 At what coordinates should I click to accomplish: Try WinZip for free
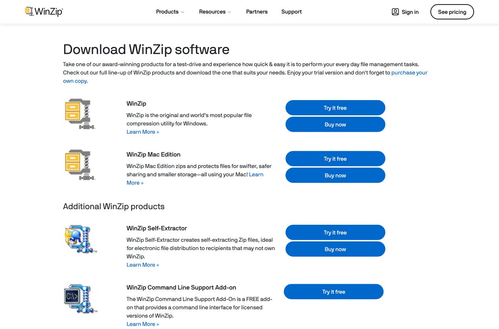click(x=335, y=108)
